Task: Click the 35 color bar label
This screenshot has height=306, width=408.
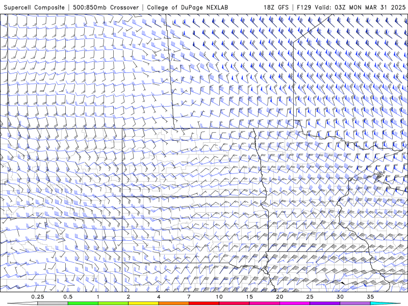Action: click(370, 297)
